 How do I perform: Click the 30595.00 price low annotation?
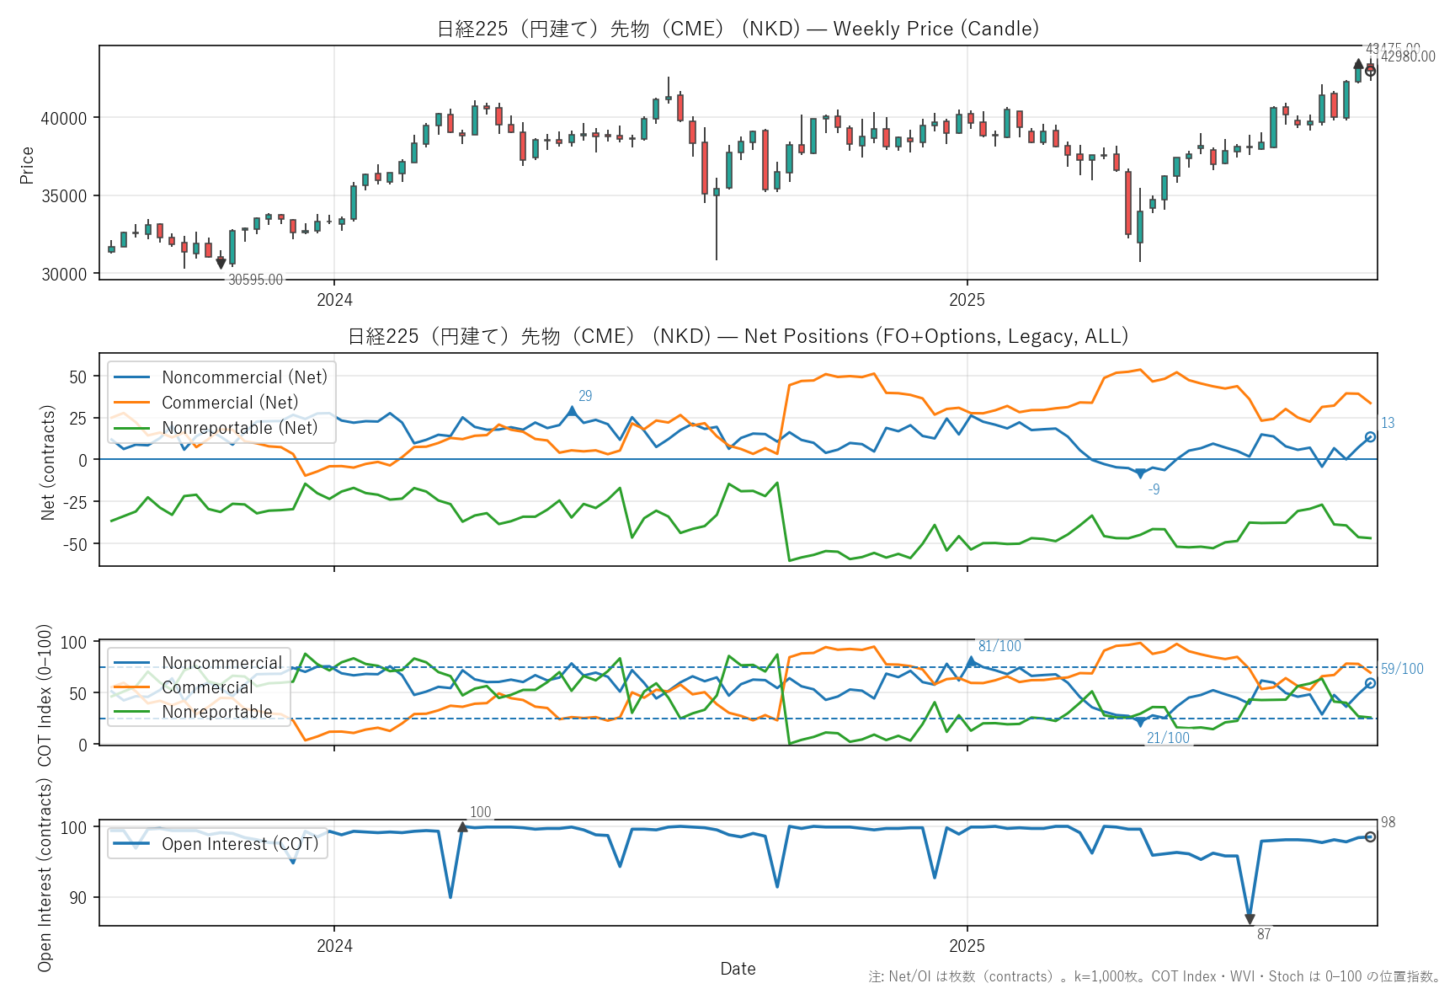pyautogui.click(x=255, y=280)
